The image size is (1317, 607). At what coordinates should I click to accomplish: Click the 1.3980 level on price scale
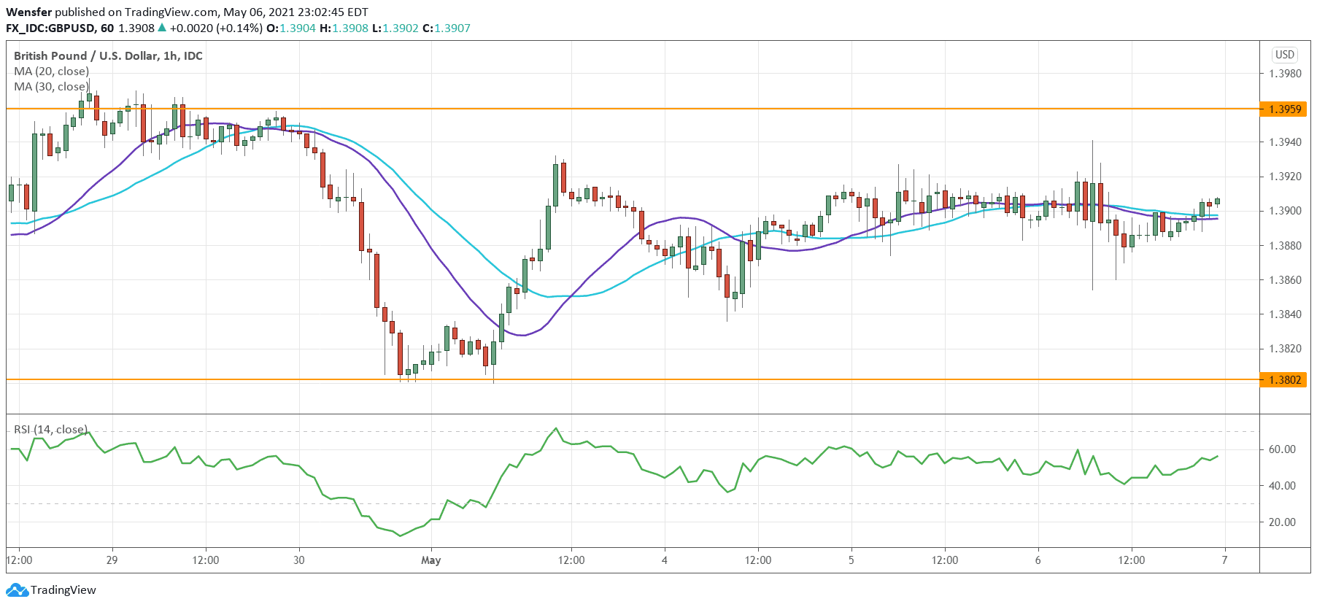[1285, 74]
